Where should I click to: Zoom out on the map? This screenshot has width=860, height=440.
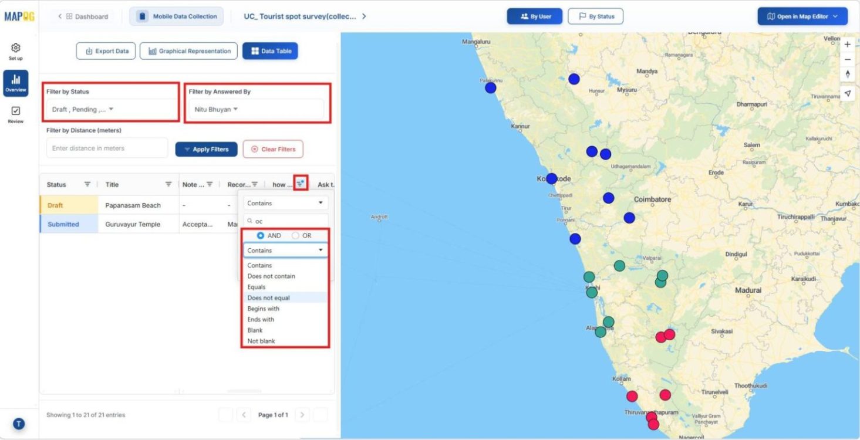[x=847, y=59]
